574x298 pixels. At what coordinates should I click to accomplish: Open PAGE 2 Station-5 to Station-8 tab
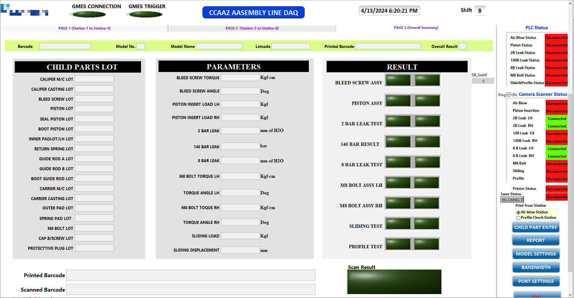252,28
